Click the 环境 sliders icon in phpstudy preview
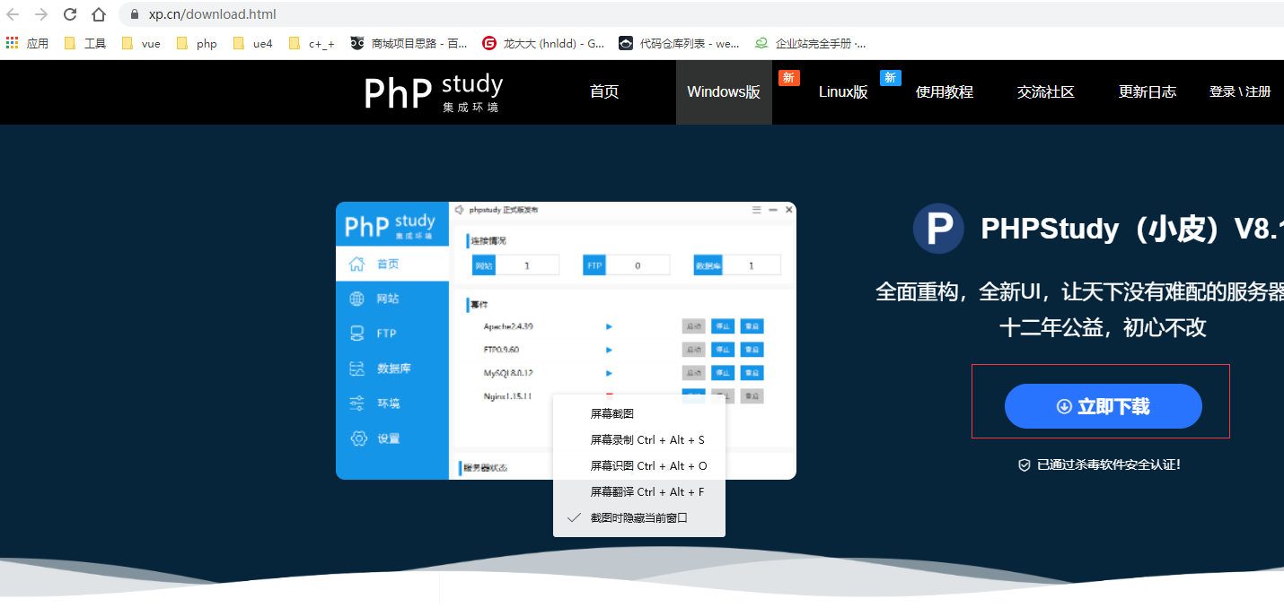 click(x=357, y=403)
